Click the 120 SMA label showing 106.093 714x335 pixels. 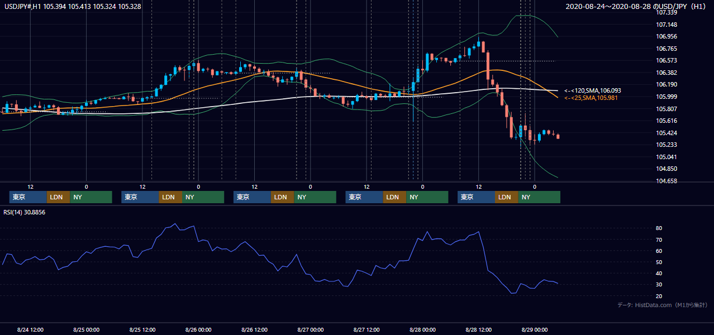[x=593, y=90]
